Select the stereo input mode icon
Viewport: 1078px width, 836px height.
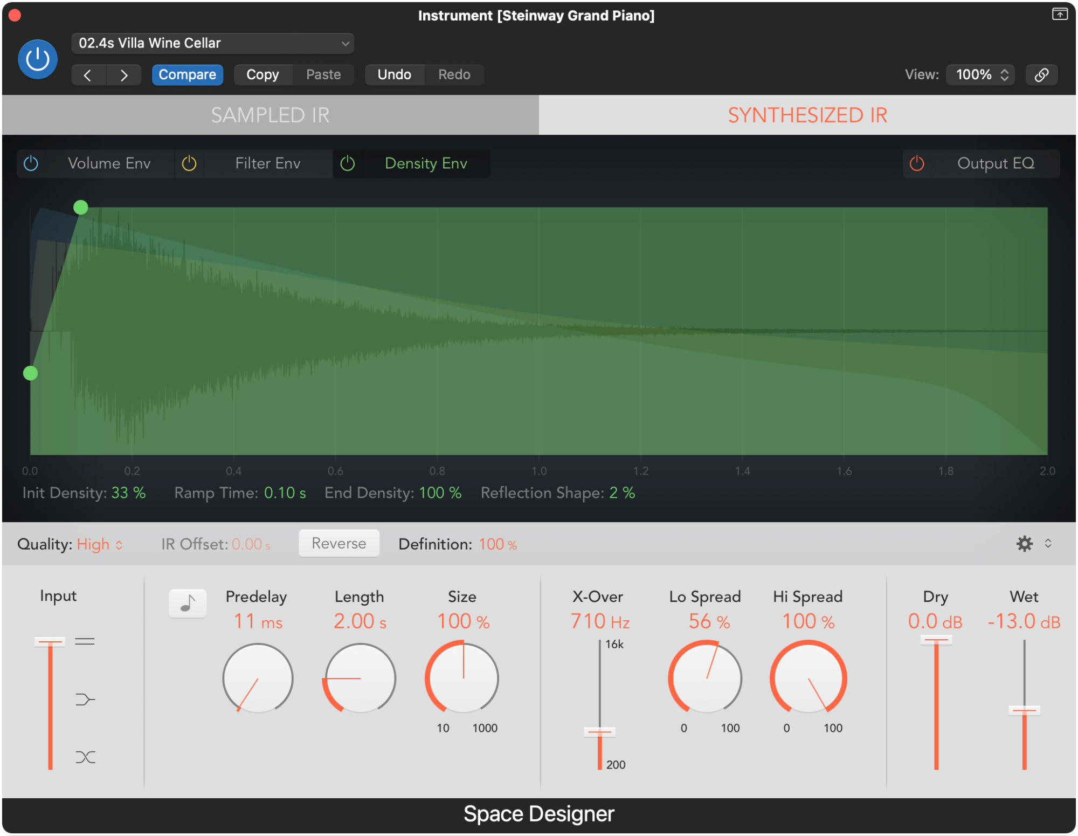(85, 641)
